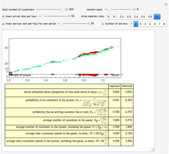Screen dimensions: 169x154
Task: Set initial deletion ratio to 0.6
Action: (x=150, y=17)
